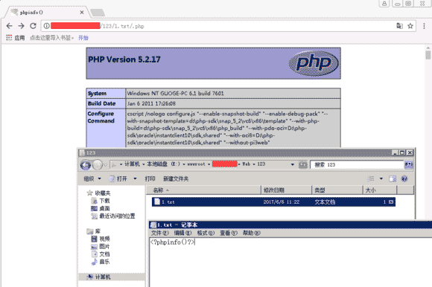Open the site information icon in the address bar
The image size is (432, 287).
pos(47,26)
